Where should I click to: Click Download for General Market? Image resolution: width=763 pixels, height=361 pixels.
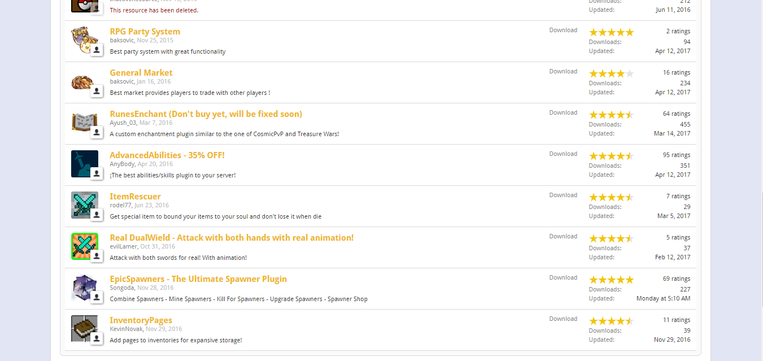[x=563, y=72]
